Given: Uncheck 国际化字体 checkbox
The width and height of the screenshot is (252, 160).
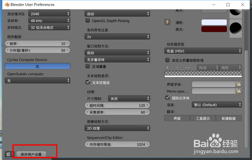Looking at the screenshot, I should click(168, 98).
